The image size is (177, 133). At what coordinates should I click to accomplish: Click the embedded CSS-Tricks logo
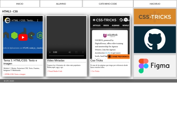pyautogui.click(x=105, y=20)
